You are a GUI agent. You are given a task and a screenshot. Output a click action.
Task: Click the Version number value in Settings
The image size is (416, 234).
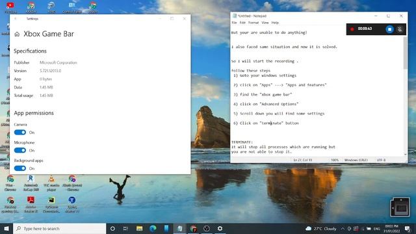pos(51,71)
